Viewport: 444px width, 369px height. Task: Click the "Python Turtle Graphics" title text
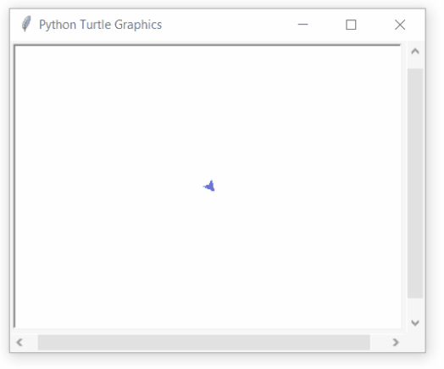[x=101, y=25]
